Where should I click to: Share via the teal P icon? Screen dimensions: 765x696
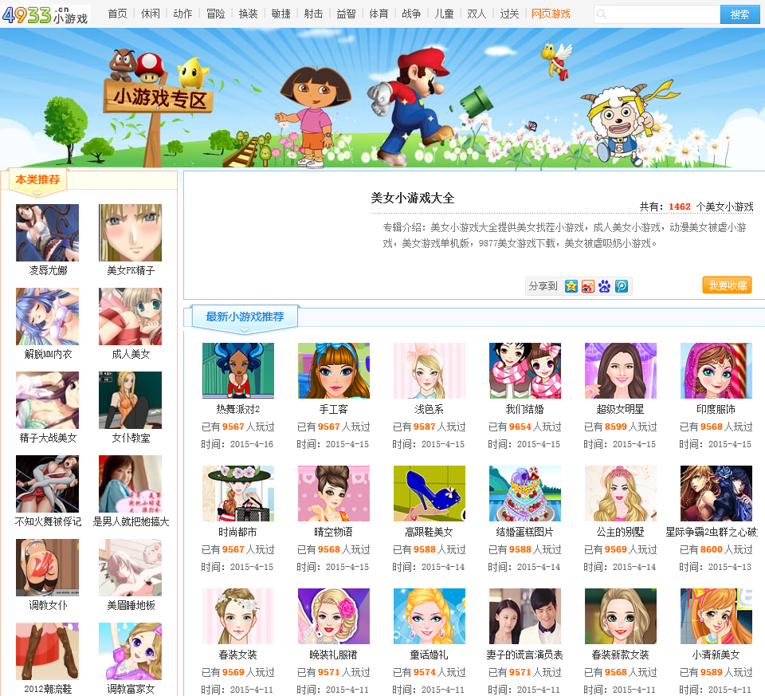621,286
